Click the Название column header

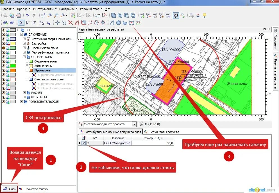117,138
